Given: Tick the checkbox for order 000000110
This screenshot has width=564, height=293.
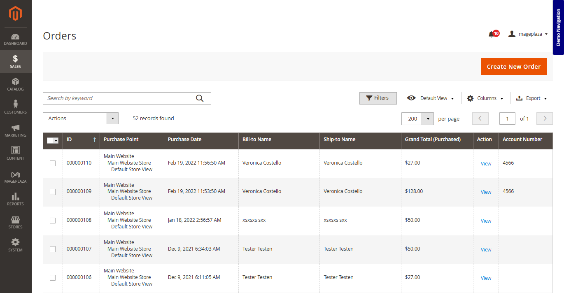Looking at the screenshot, I should (53, 163).
